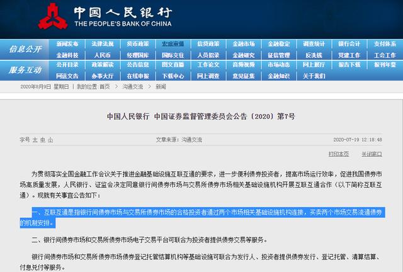Open the 经理国库 section

[x=137, y=55]
